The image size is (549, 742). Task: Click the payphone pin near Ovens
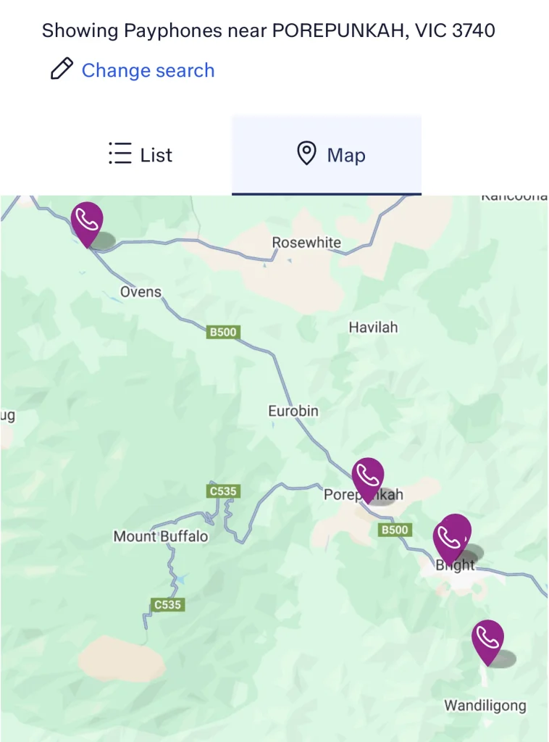click(x=87, y=220)
